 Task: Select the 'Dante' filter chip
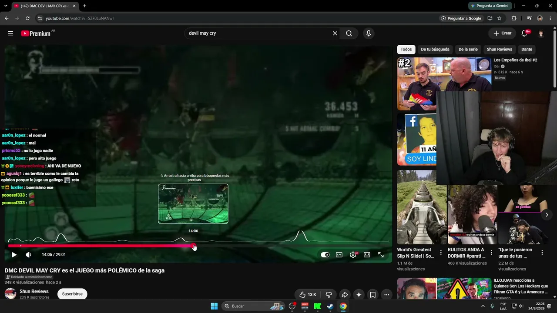coord(527,50)
